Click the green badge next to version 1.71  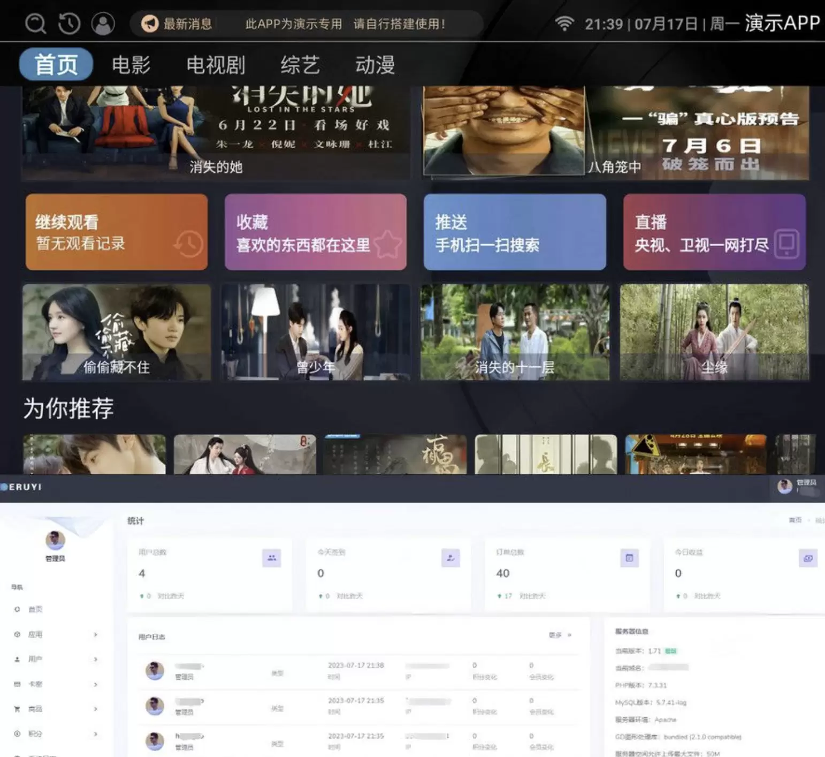670,651
